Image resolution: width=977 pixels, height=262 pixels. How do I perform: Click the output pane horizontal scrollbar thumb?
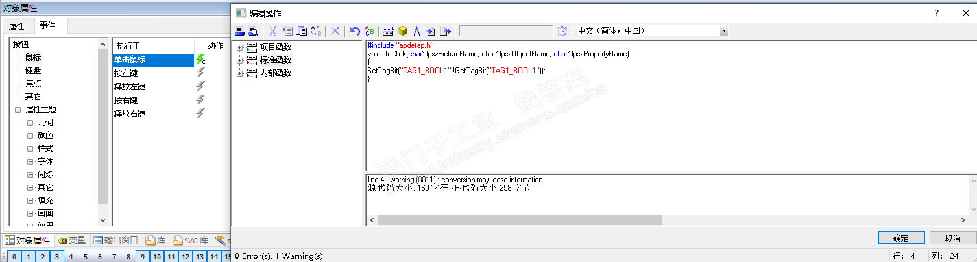520,220
